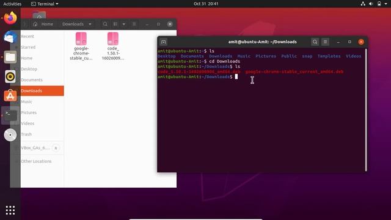Show the applications grid
Viewport: 391px width, 220px height.
10,210
